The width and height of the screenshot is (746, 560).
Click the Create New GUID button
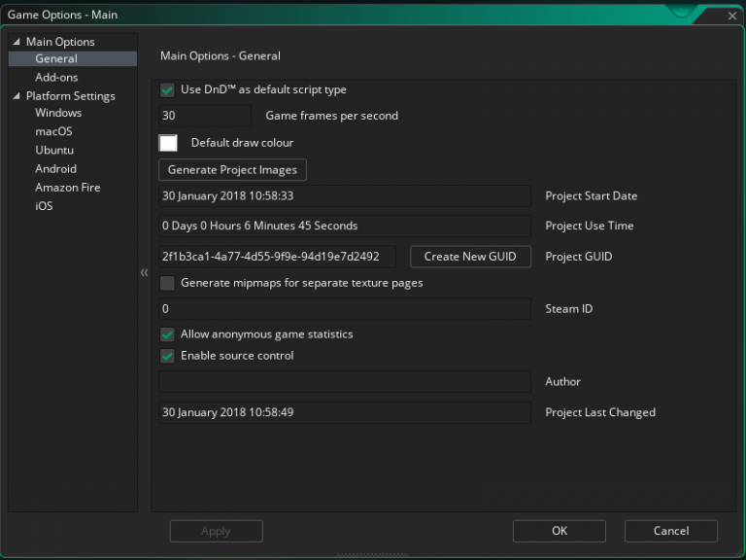tap(470, 257)
